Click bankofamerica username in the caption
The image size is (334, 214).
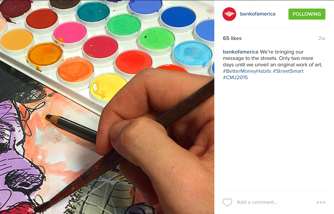point(240,52)
